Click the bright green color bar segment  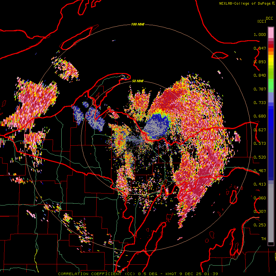(x=271, y=84)
